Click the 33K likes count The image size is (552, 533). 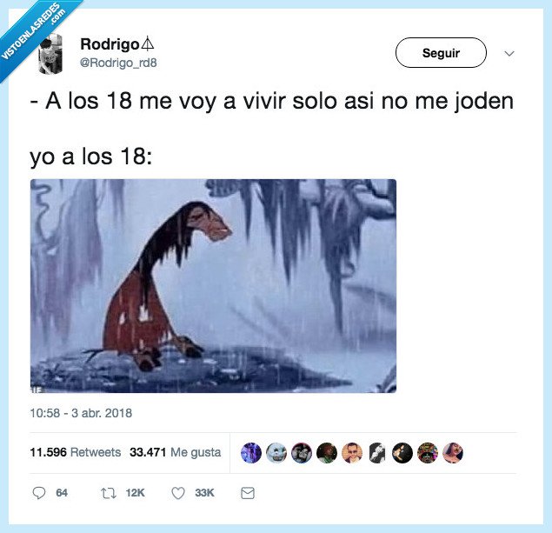(204, 493)
